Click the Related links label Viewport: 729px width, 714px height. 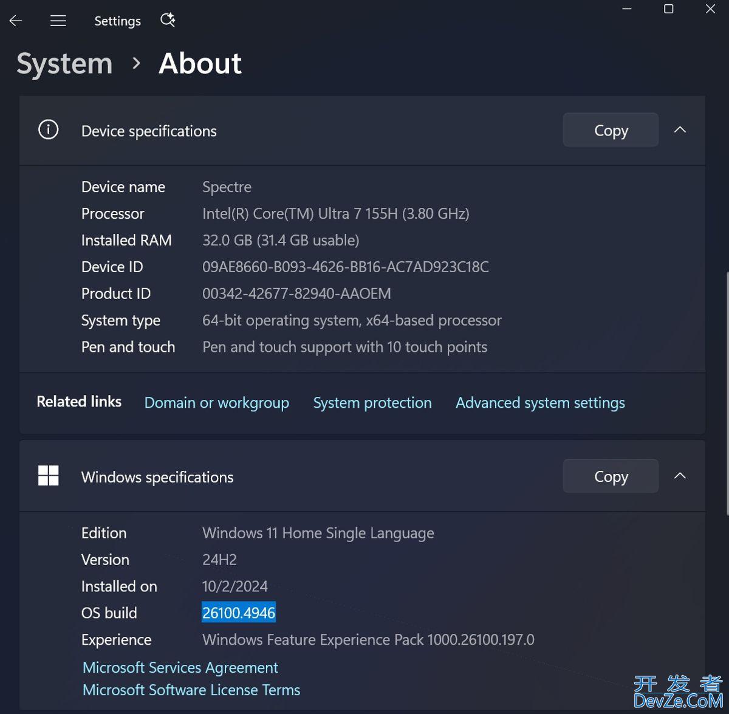tap(79, 402)
